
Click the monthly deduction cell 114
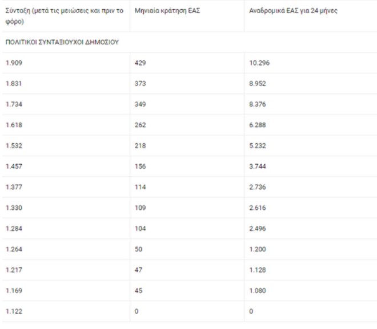pos(141,187)
